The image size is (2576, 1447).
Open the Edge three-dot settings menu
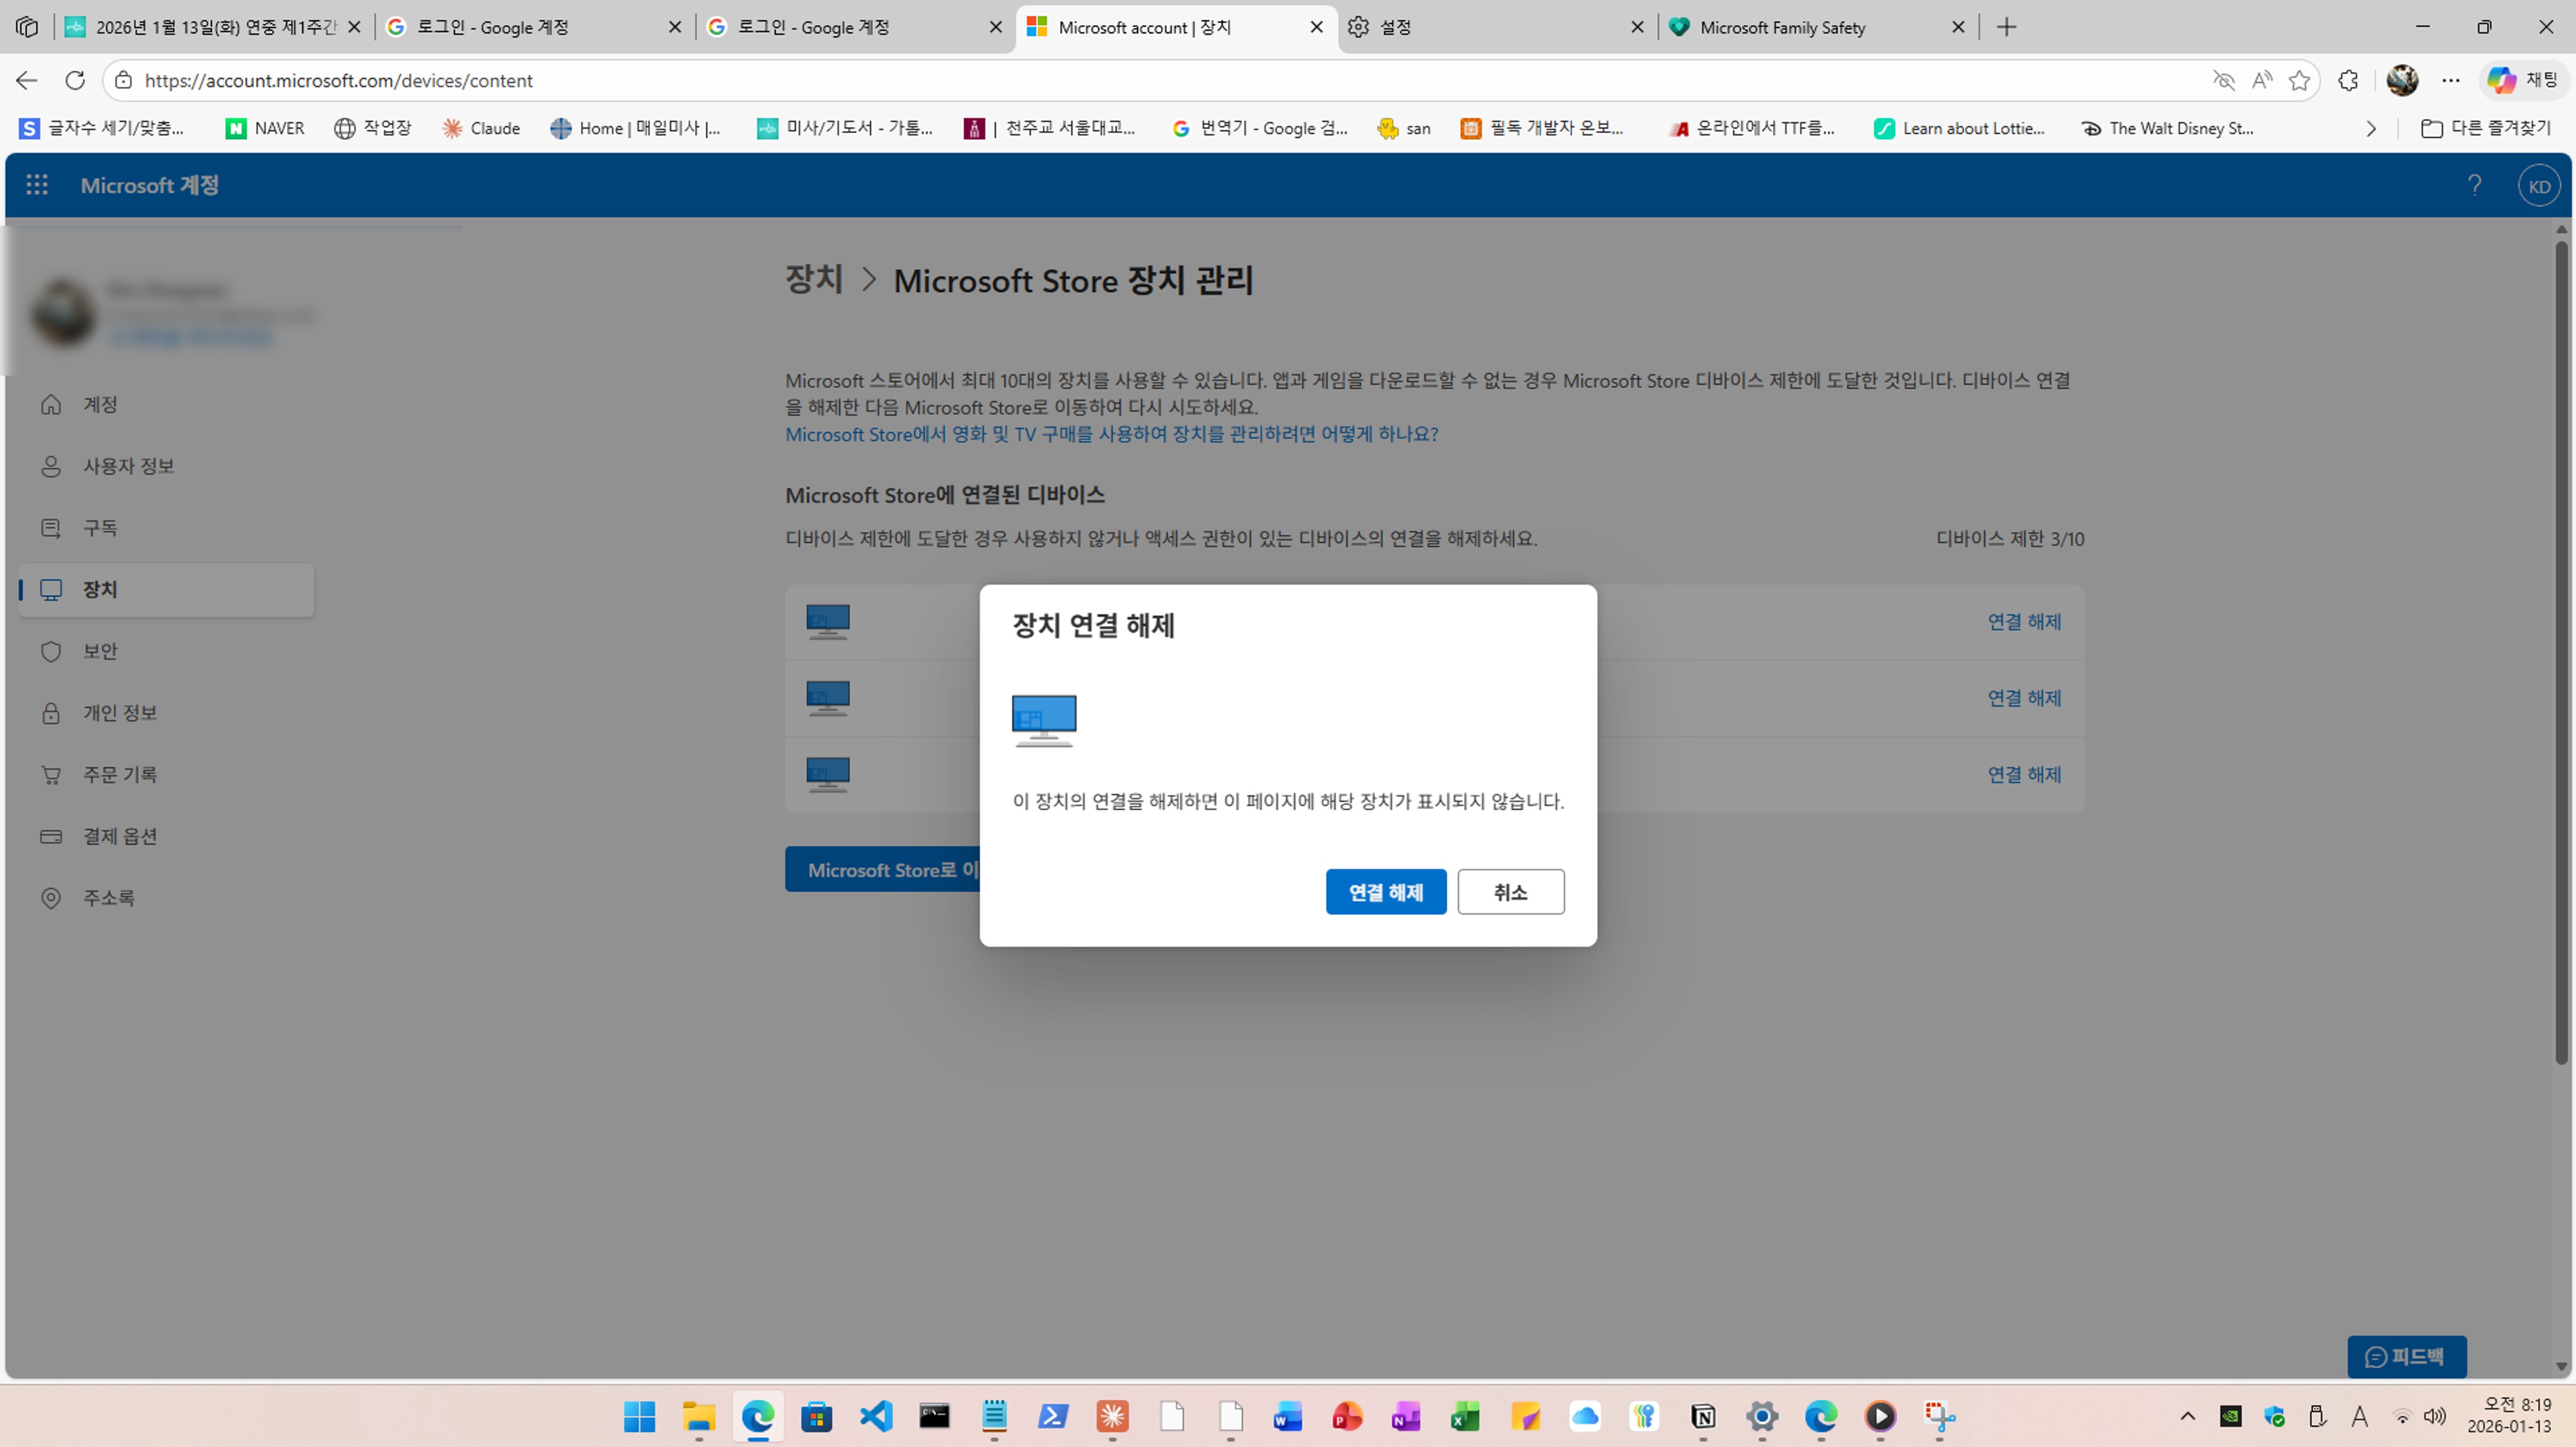[2450, 80]
